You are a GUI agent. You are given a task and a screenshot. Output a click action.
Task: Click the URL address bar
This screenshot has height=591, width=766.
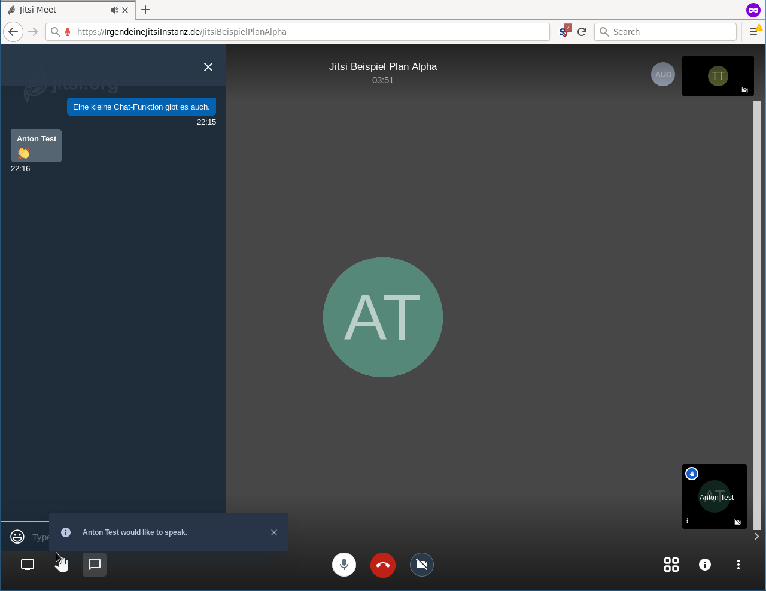pos(297,32)
